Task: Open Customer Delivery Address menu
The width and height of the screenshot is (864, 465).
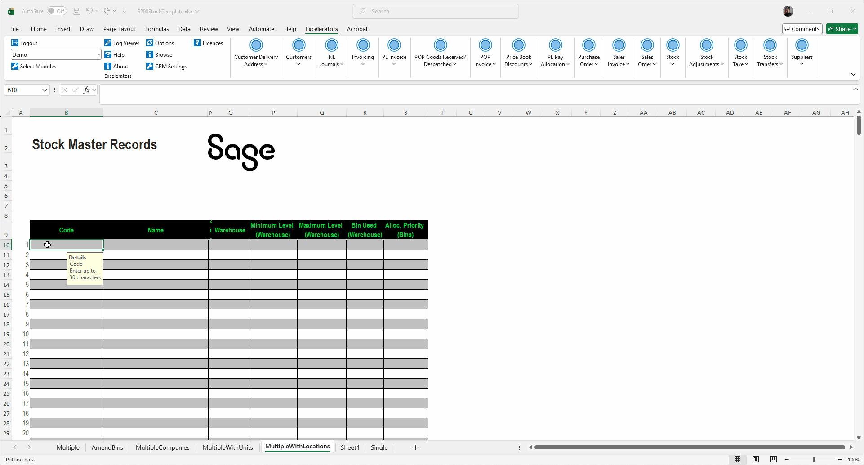Action: (256, 53)
